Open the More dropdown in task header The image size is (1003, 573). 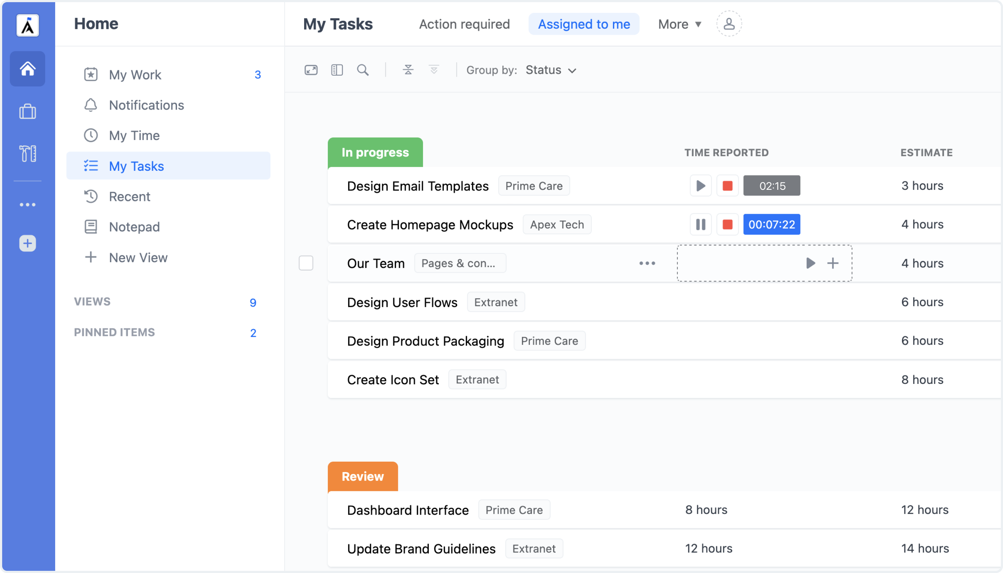[679, 24]
